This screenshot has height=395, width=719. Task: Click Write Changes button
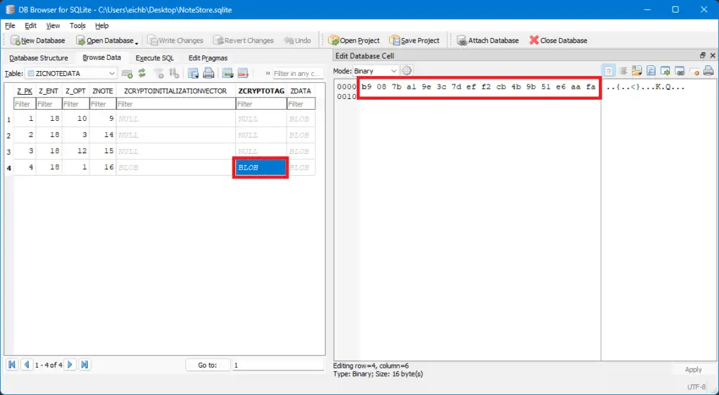[x=175, y=40]
